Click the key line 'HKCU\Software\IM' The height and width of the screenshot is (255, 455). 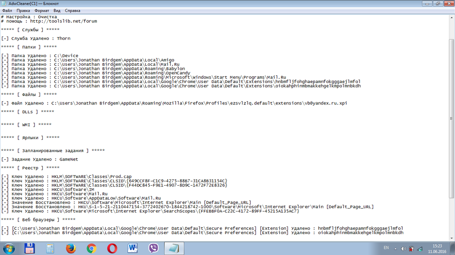pos(48,190)
